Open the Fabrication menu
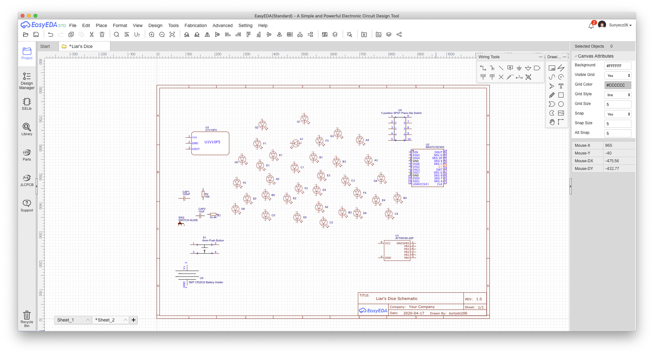The image size is (654, 355). click(x=195, y=25)
